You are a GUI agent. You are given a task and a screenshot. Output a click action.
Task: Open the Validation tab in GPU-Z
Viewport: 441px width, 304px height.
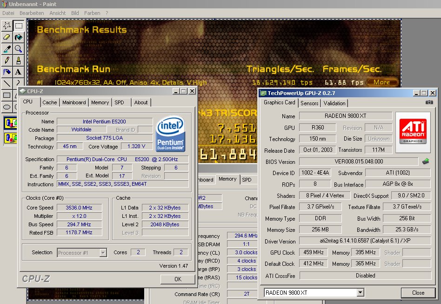pos(334,103)
